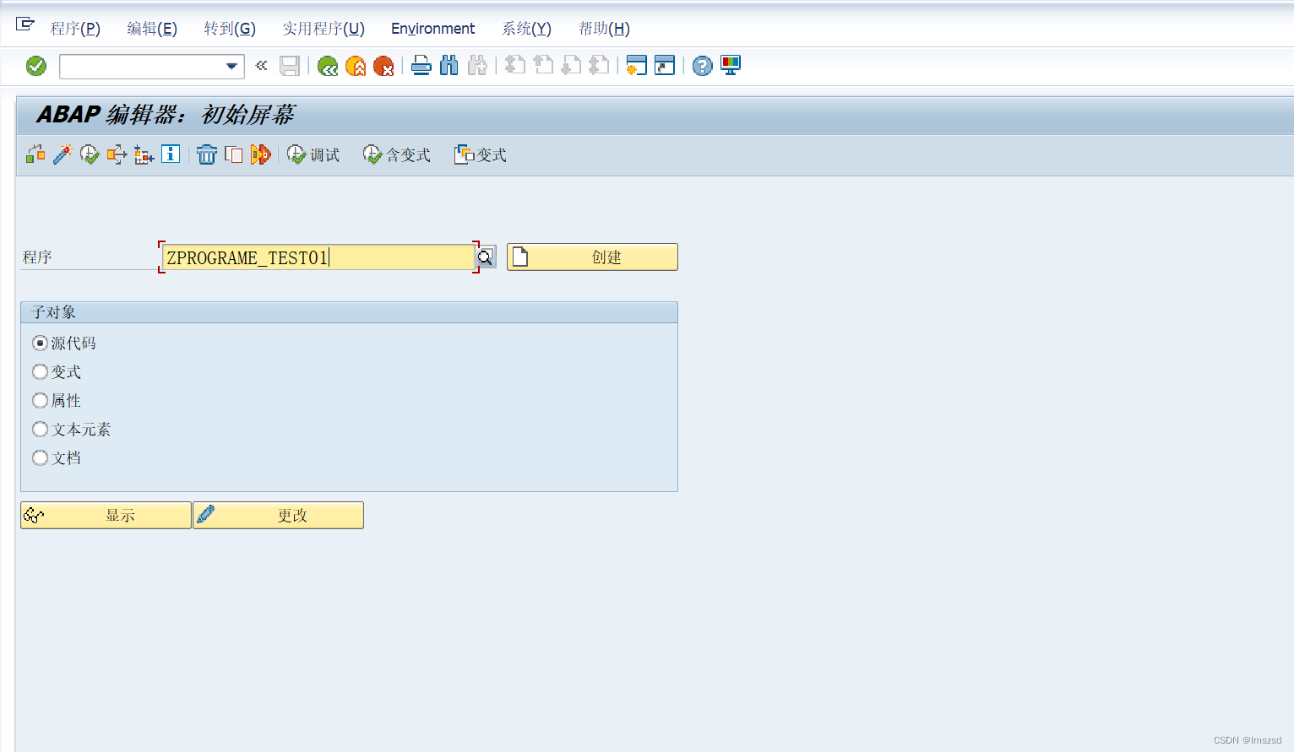Viewport: 1294px width, 752px height.
Task: Click the 调试 debugging button
Action: [313, 154]
